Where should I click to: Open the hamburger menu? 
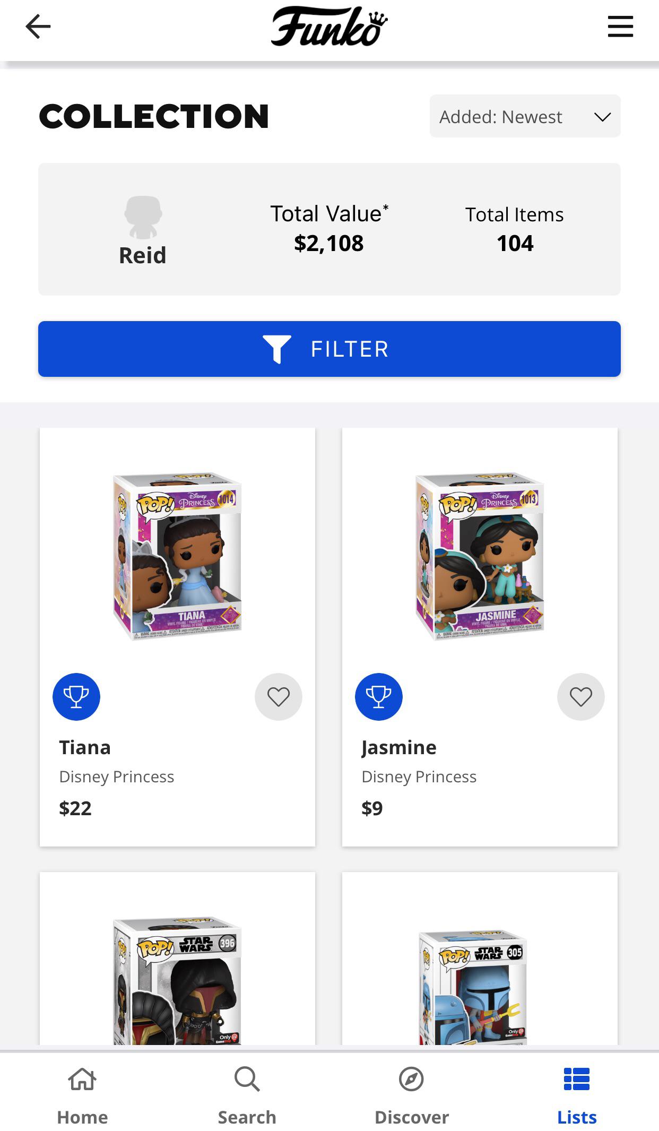620,27
